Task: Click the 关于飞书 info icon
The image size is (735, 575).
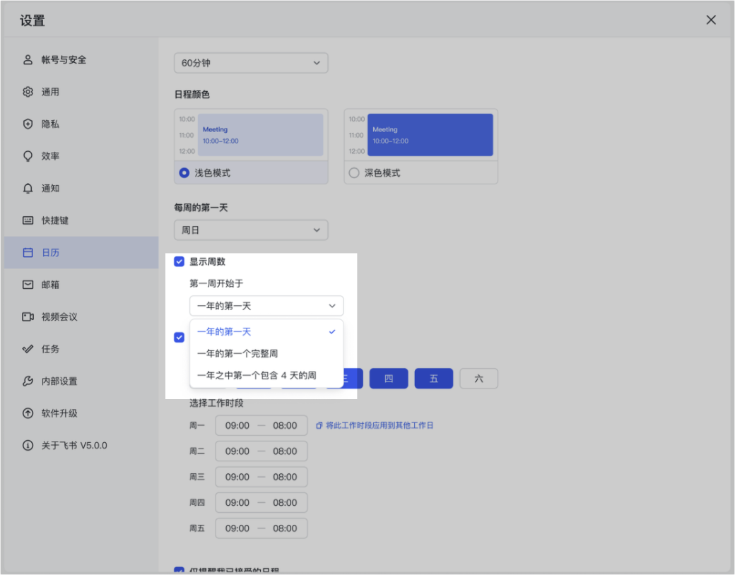Action: (x=28, y=445)
